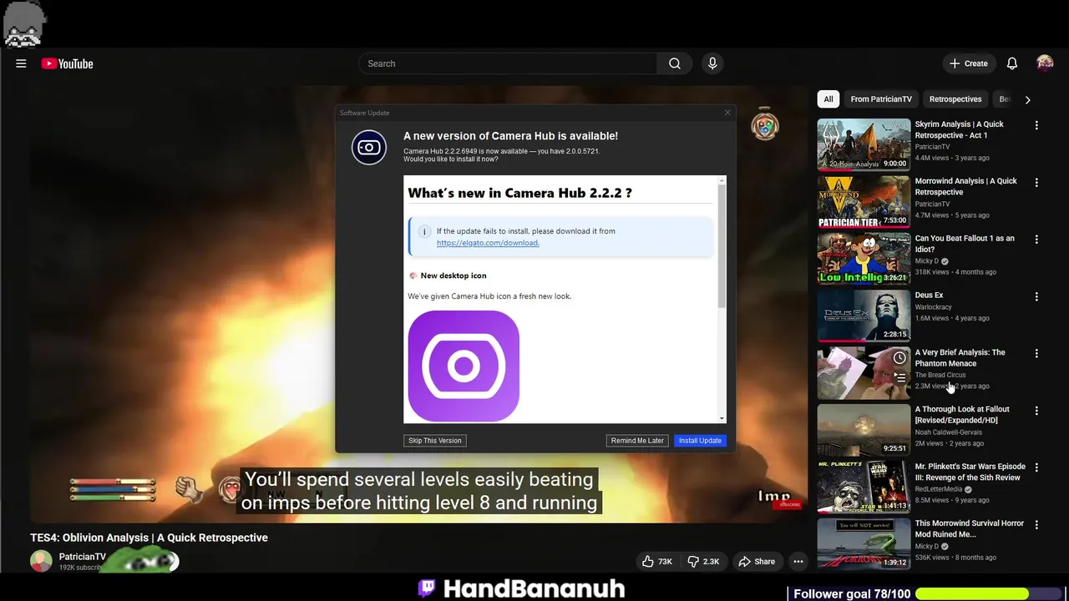Click Install Update in Software Update dialog
Viewport: 1069px width, 601px height.
point(700,441)
